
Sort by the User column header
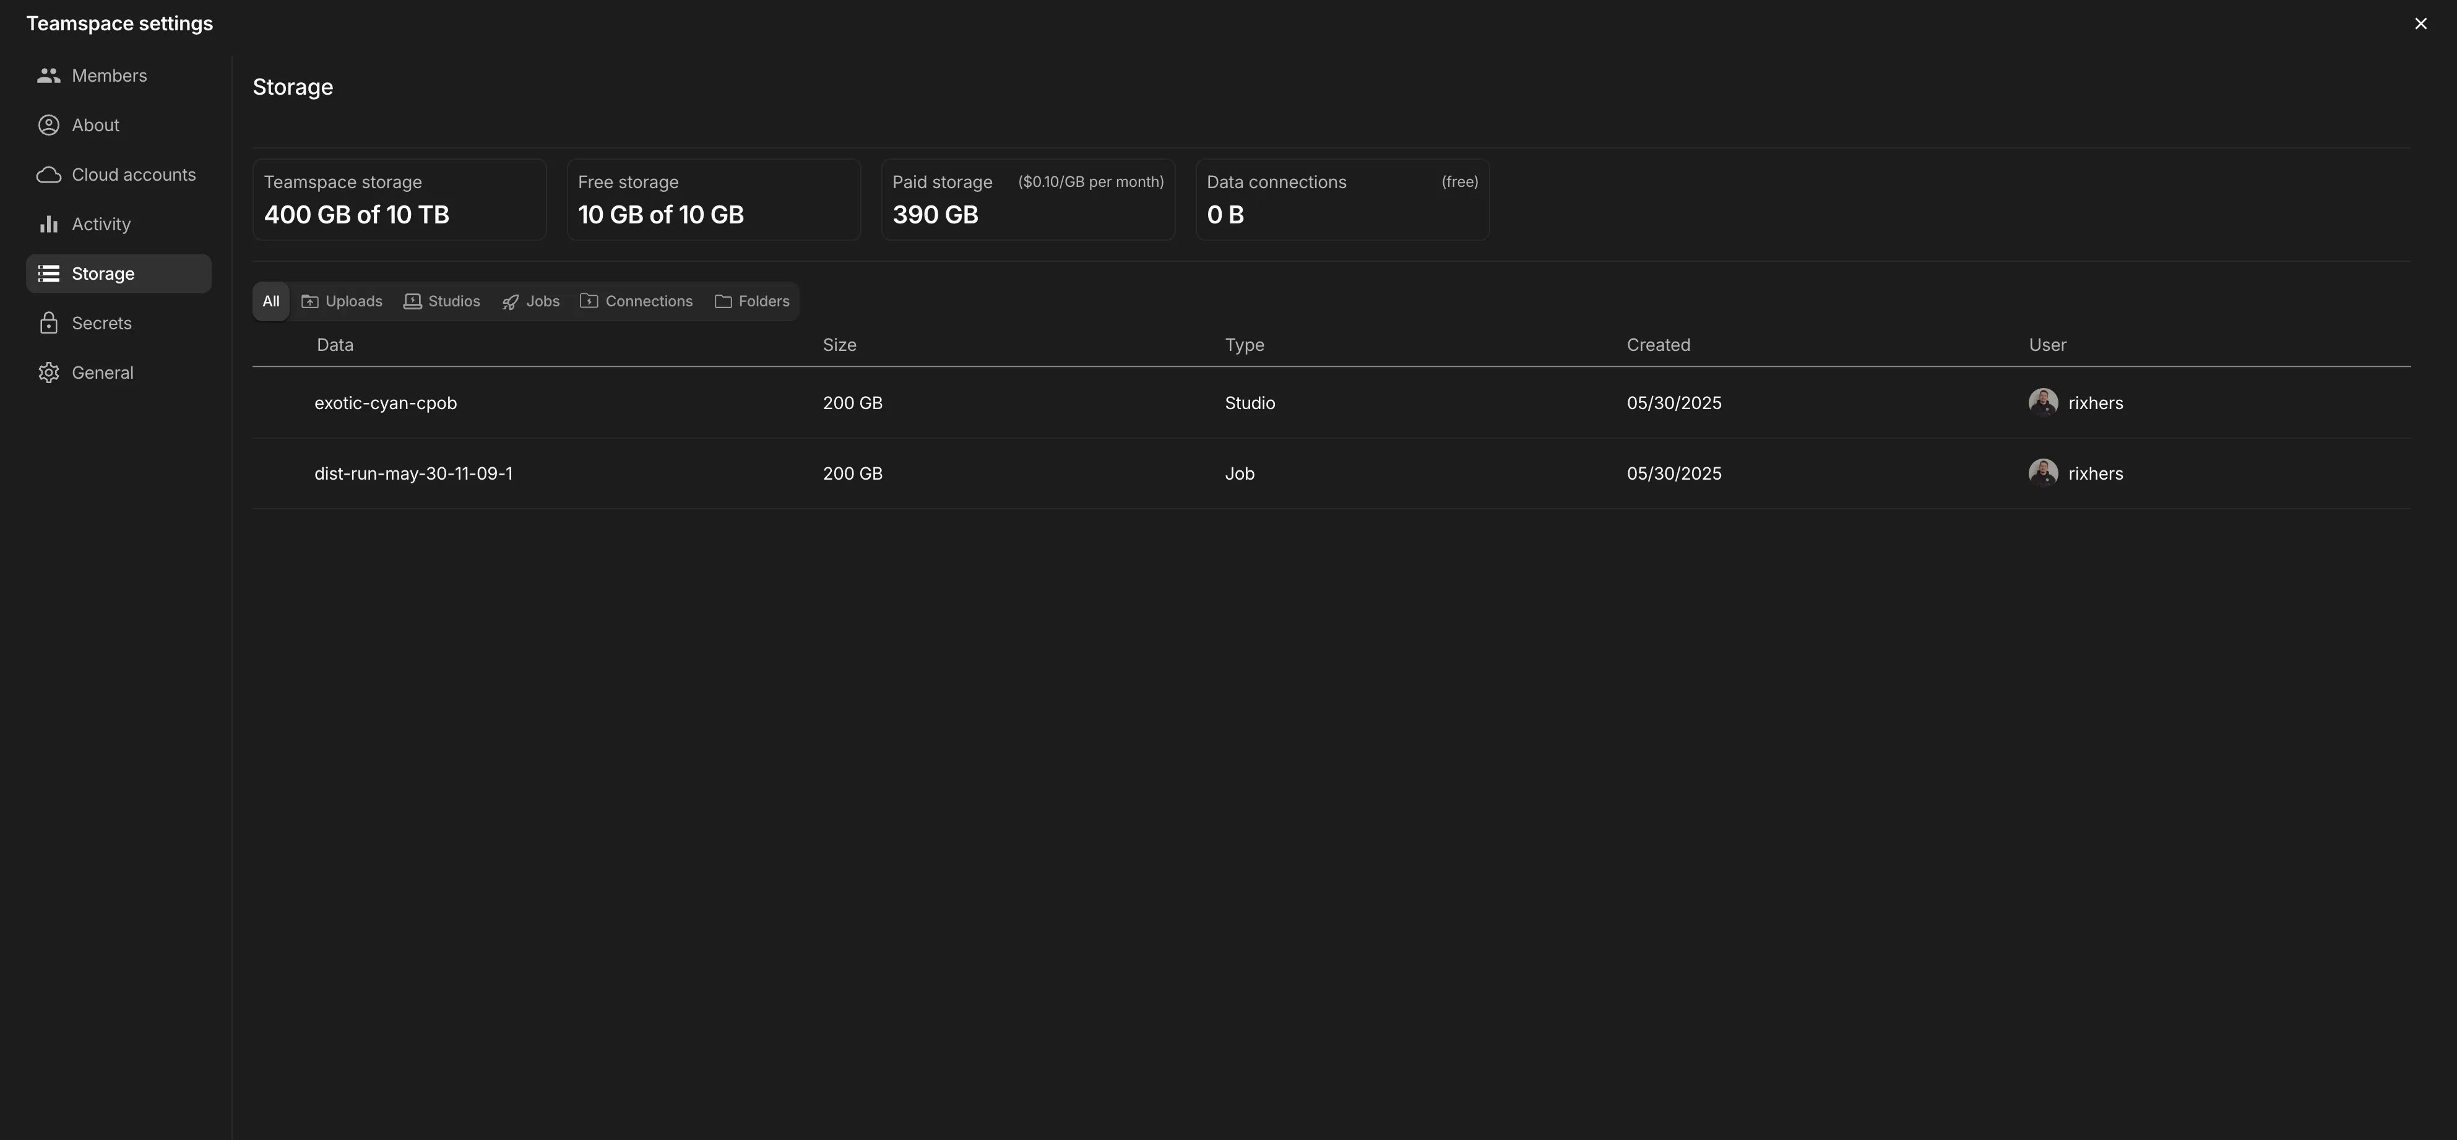[x=2048, y=345]
